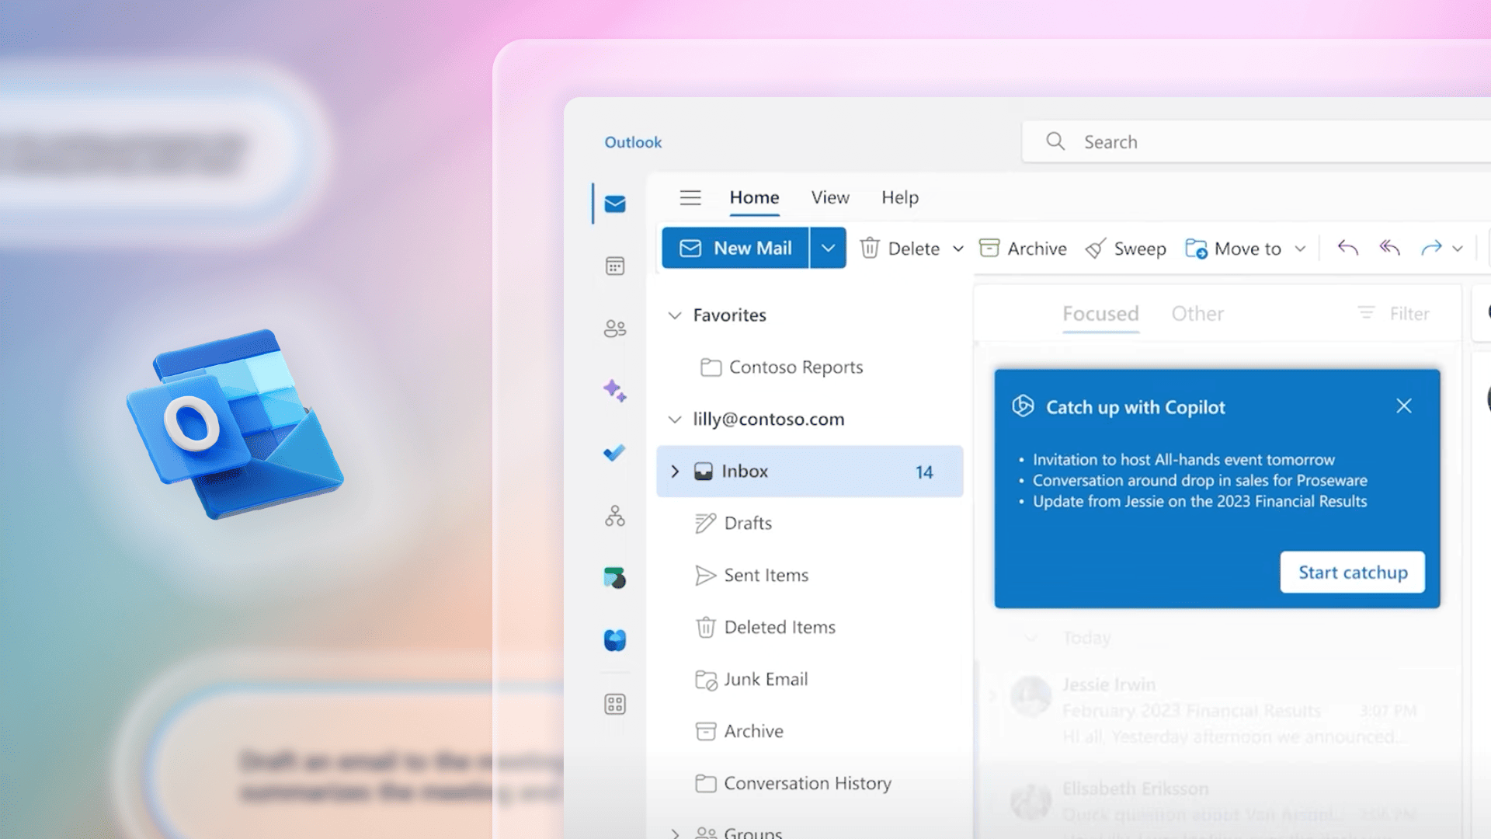
Task: Open the Mail icon in the sidebar
Action: click(615, 204)
